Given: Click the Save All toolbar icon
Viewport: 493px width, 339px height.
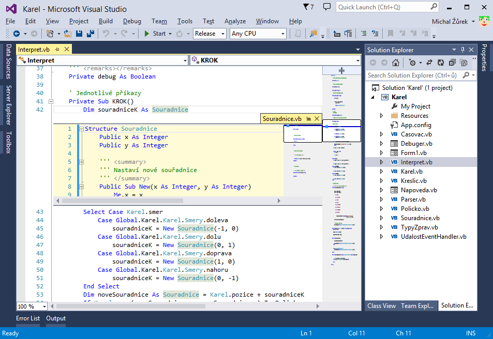Looking at the screenshot, I should coord(89,33).
